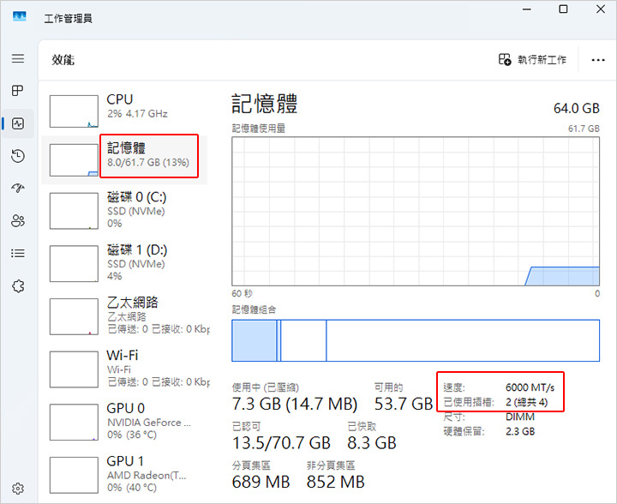Viewport: 617px width, 504px height.
Task: Click the Wi-Fi mini graph thumbnail
Action: [74, 369]
